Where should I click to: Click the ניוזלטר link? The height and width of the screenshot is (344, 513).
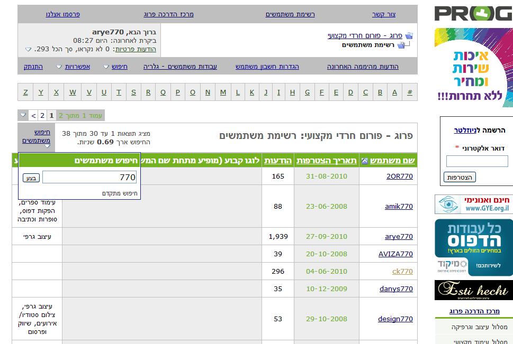point(465,131)
